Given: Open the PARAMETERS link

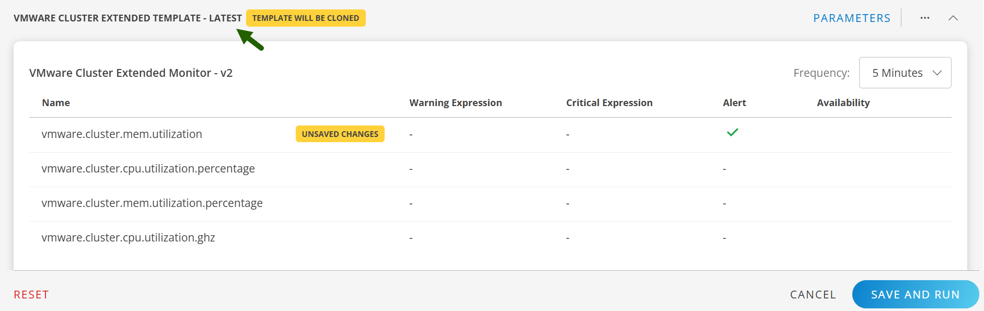Looking at the screenshot, I should click(852, 18).
